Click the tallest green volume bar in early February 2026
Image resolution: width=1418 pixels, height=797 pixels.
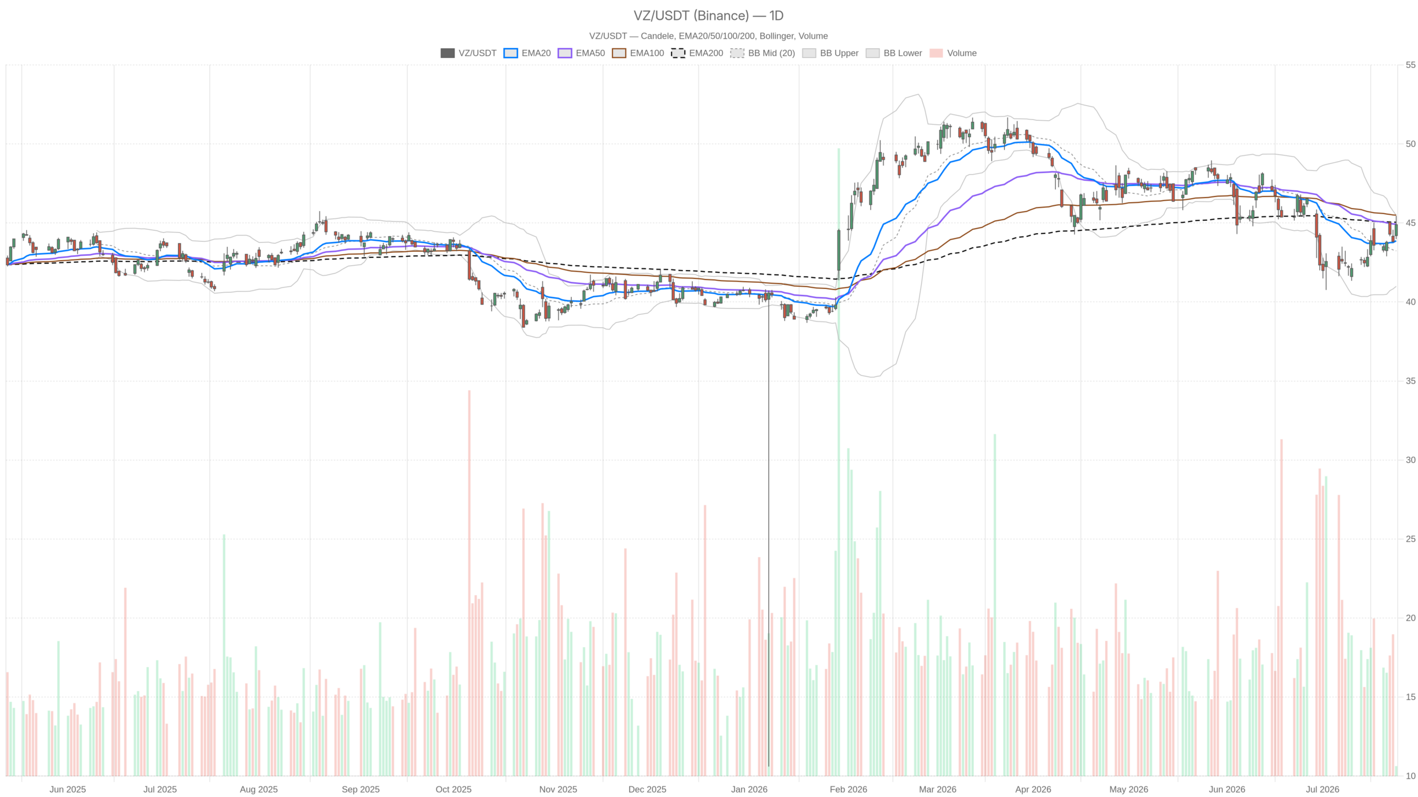pyautogui.click(x=839, y=462)
